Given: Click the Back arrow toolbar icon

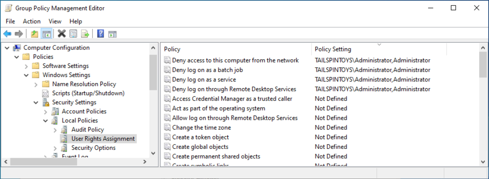Looking at the screenshot, I should (7, 34).
